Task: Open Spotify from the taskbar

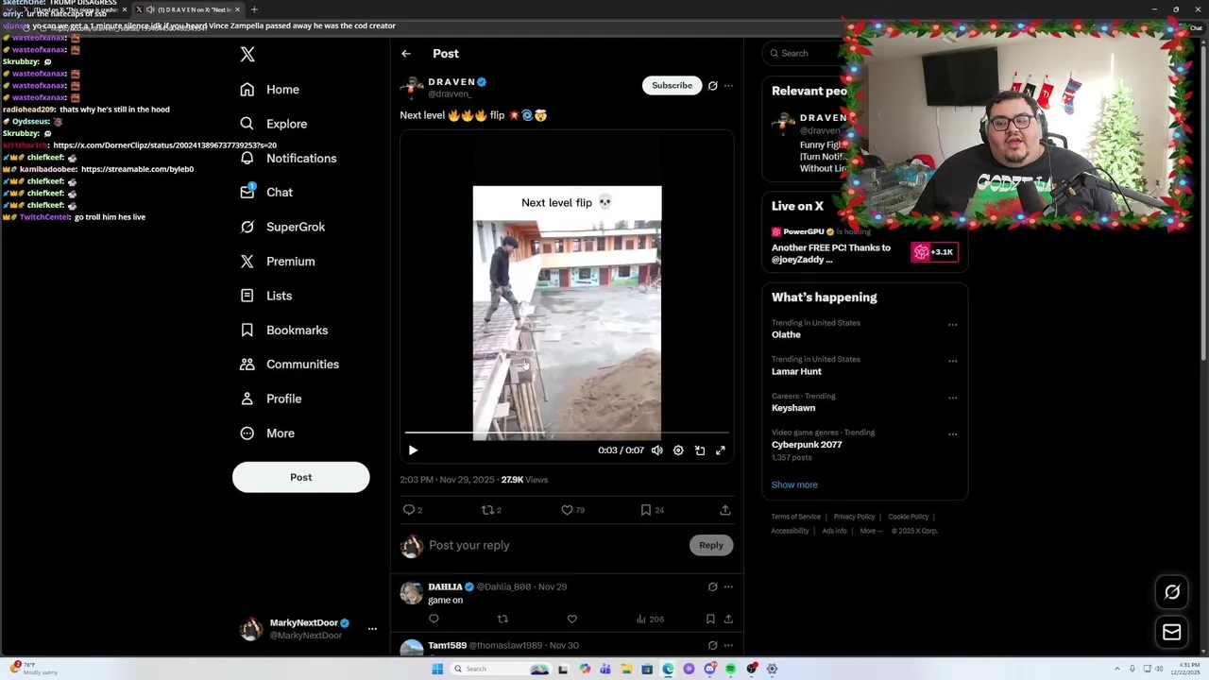Action: pos(730,669)
